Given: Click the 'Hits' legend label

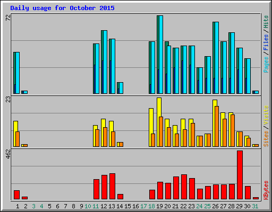Looking at the screenshot, I should 266,22.
